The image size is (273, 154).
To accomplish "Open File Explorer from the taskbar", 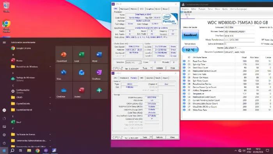I will point(29,150).
